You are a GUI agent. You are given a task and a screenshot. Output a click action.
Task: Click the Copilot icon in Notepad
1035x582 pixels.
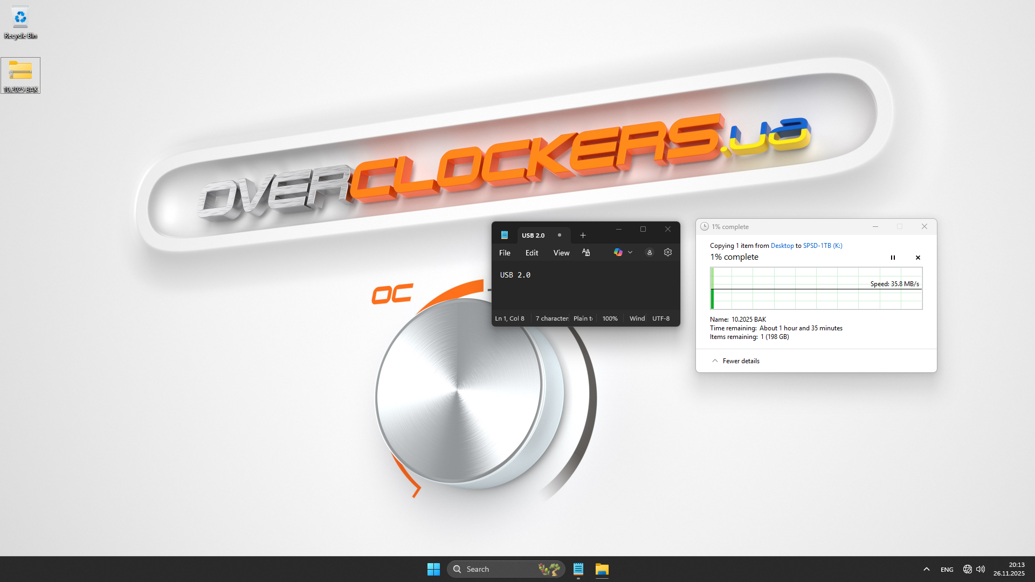click(x=618, y=252)
